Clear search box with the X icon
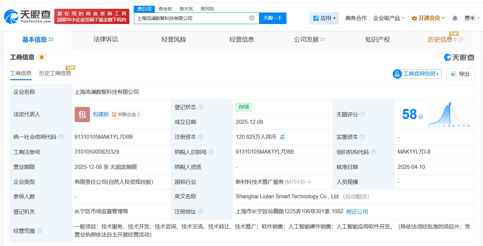 point(252,18)
